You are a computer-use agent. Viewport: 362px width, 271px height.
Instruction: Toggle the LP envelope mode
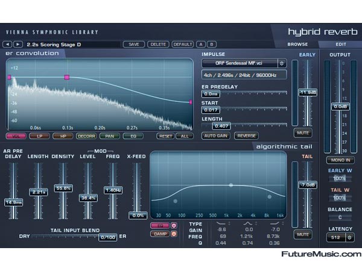tap(39, 136)
